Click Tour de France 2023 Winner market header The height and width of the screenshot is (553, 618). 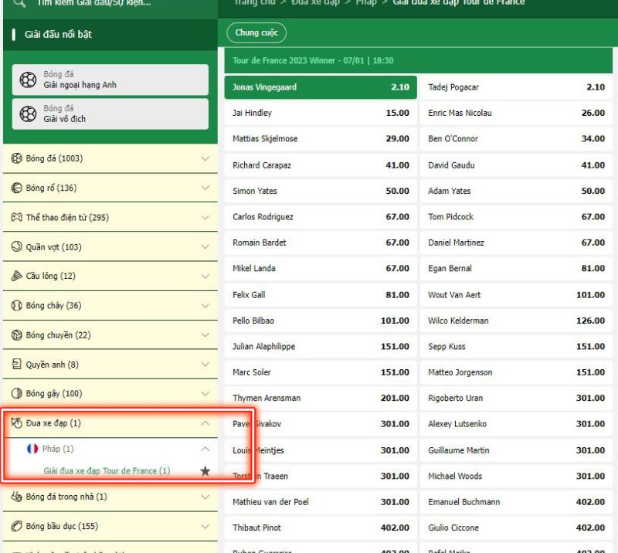point(418,61)
